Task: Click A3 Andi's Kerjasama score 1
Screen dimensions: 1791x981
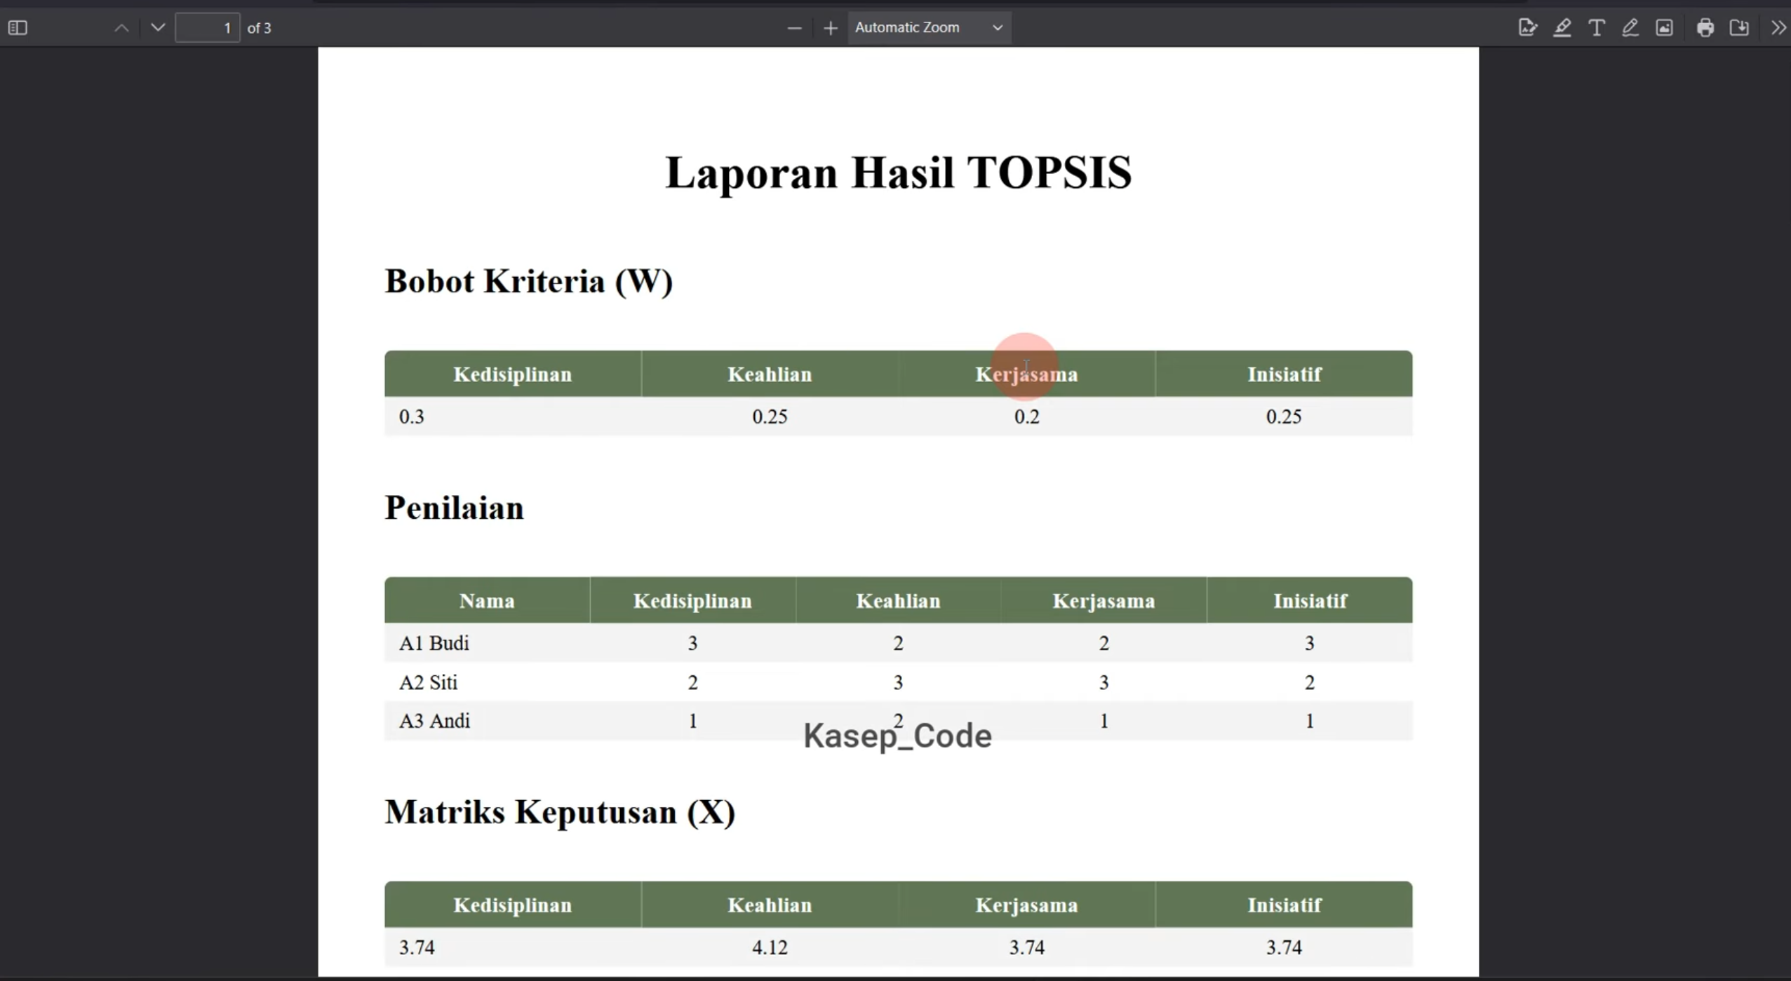Action: (x=1104, y=721)
